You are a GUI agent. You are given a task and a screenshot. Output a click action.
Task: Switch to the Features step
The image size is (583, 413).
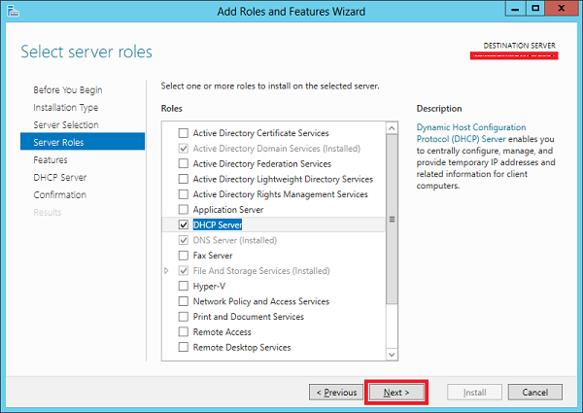click(x=51, y=160)
